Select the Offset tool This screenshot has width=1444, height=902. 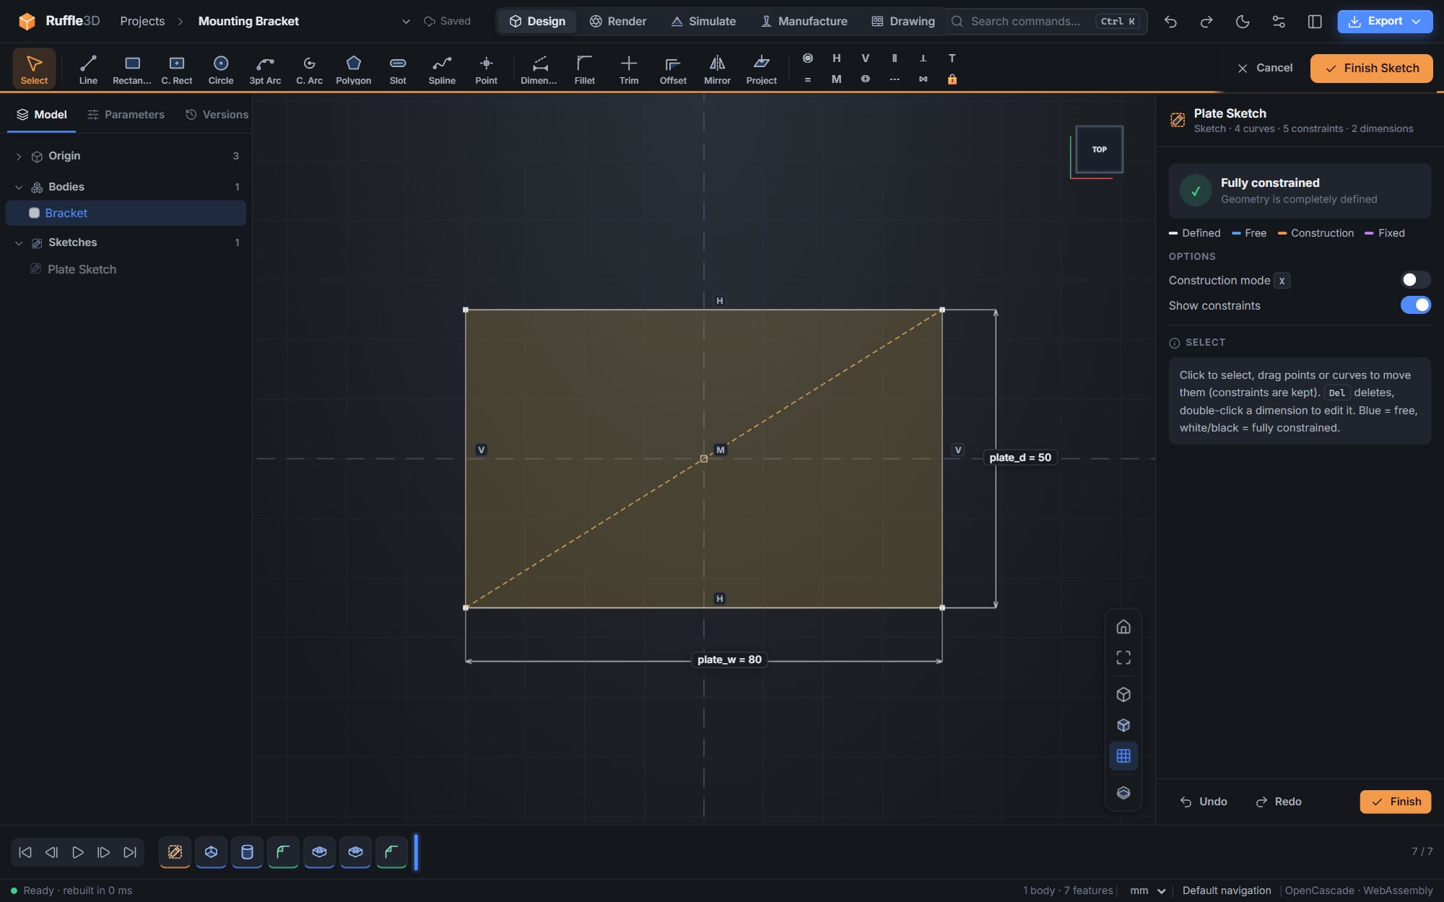click(673, 69)
